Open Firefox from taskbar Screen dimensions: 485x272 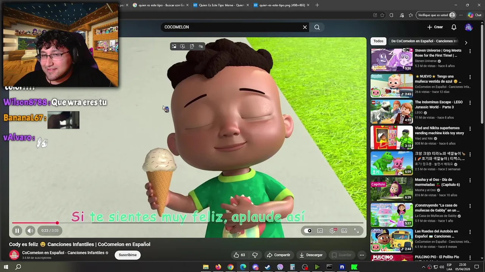218,267
